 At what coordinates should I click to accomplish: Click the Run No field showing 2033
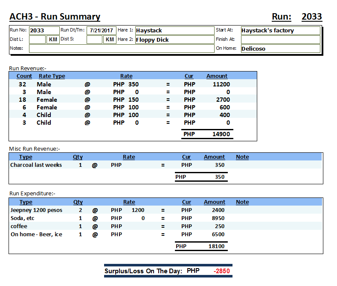44,31
